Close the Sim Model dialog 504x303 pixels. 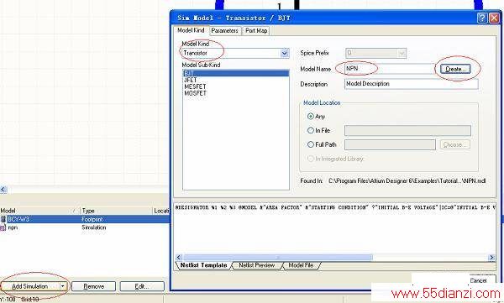pos(494,18)
